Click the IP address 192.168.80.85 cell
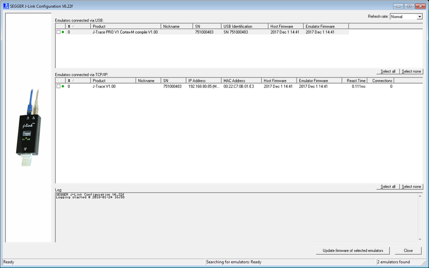The height and width of the screenshot is (268, 429). pyautogui.click(x=204, y=86)
